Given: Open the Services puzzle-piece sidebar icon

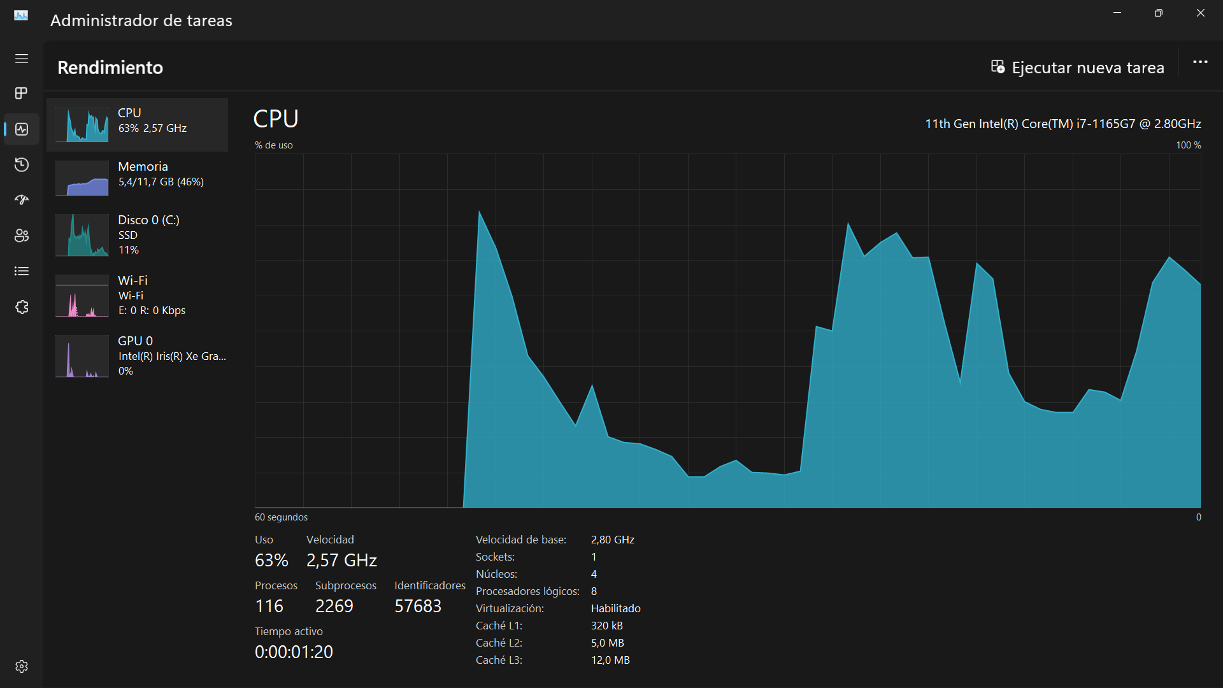Looking at the screenshot, I should click(x=22, y=307).
